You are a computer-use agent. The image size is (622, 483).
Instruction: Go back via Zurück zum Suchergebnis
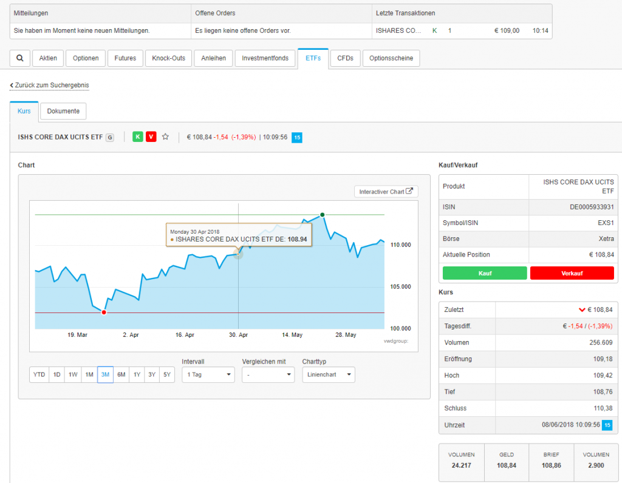pyautogui.click(x=50, y=86)
